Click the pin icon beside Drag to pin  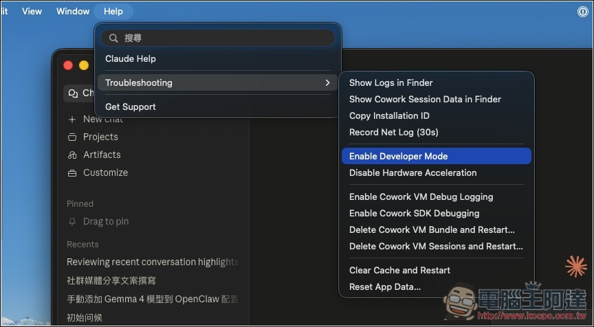pos(72,222)
